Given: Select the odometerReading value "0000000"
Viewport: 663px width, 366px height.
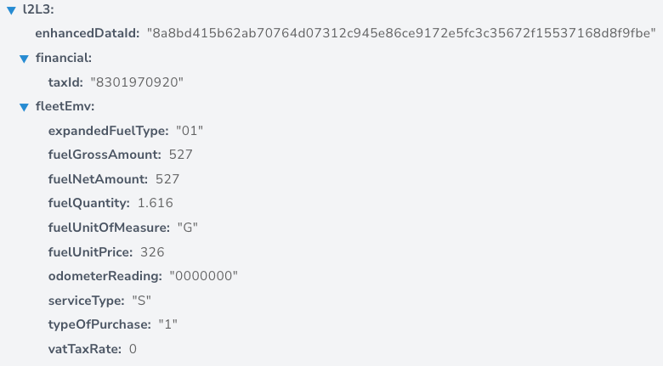Looking at the screenshot, I should click(204, 276).
